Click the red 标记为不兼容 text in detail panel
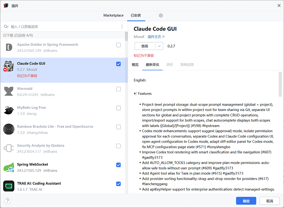This screenshot has height=208, width=284. [x=144, y=56]
